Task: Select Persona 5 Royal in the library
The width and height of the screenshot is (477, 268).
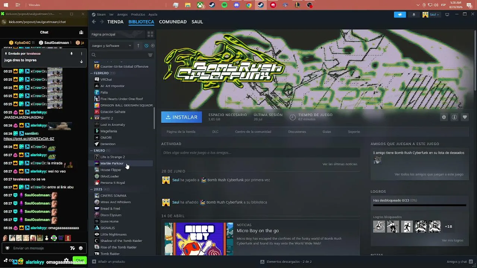Action: 113,183
